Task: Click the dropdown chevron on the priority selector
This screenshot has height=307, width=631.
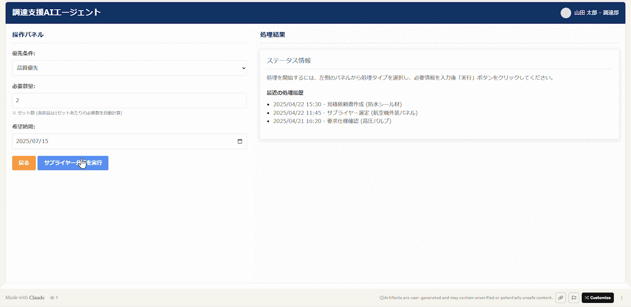Action: click(x=241, y=68)
